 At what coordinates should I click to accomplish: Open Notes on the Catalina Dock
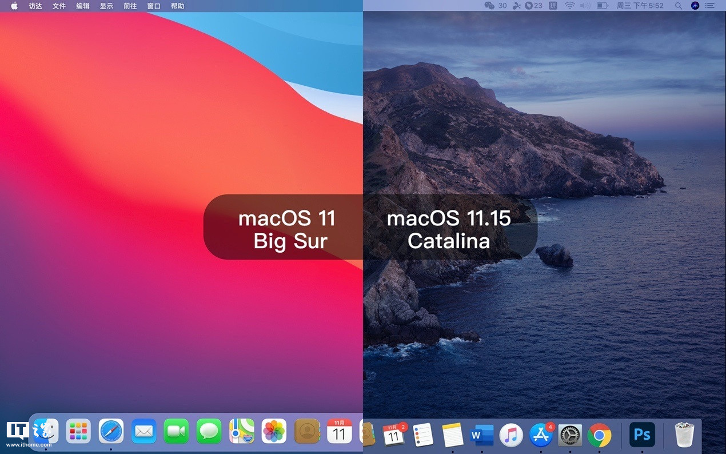pyautogui.click(x=452, y=435)
